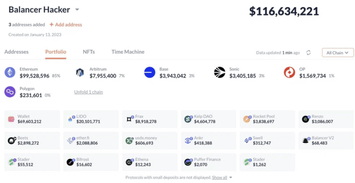Viewport: 355px width, 183px height.
Task: Click the OP chain icon
Action: coord(289,72)
